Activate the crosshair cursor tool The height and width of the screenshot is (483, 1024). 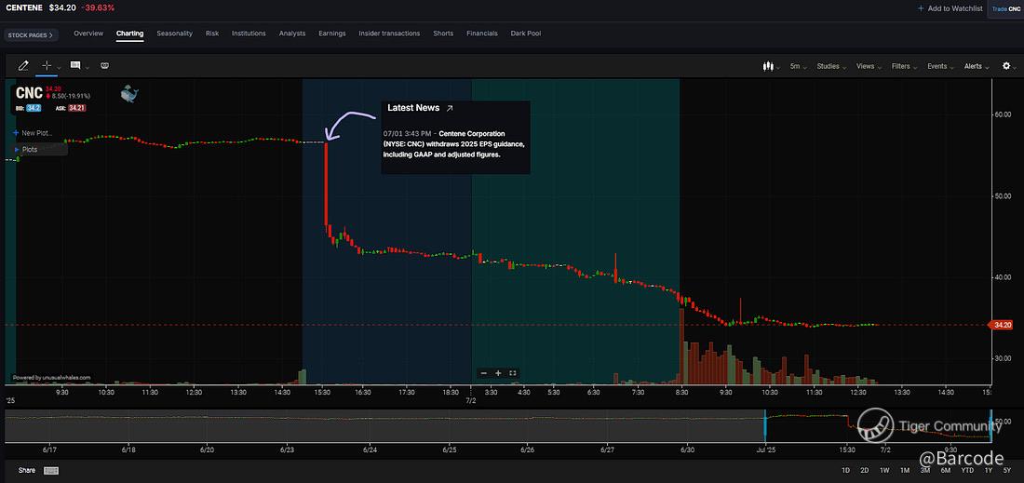(47, 66)
